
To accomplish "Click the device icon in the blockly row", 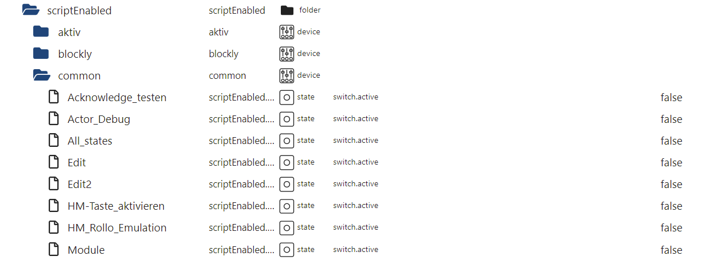I will tap(287, 54).
